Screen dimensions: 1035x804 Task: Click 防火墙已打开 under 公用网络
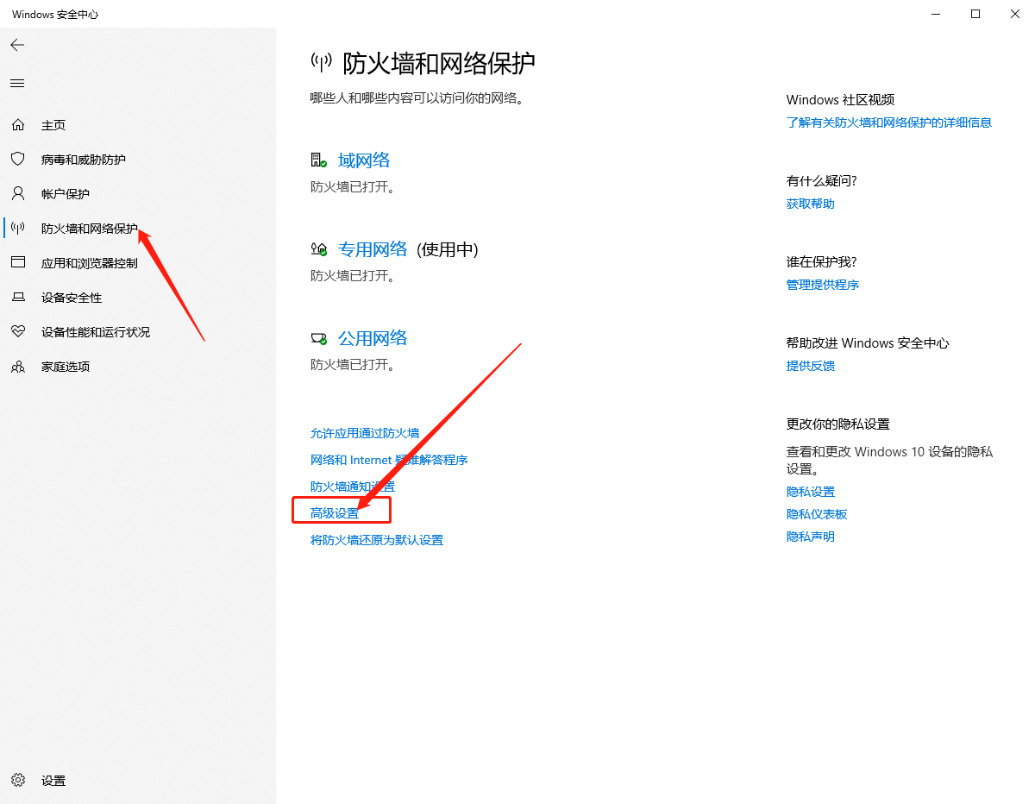click(x=352, y=364)
